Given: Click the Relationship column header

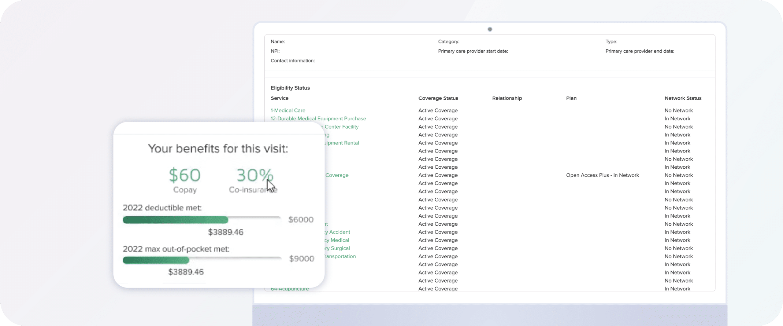Looking at the screenshot, I should [507, 98].
